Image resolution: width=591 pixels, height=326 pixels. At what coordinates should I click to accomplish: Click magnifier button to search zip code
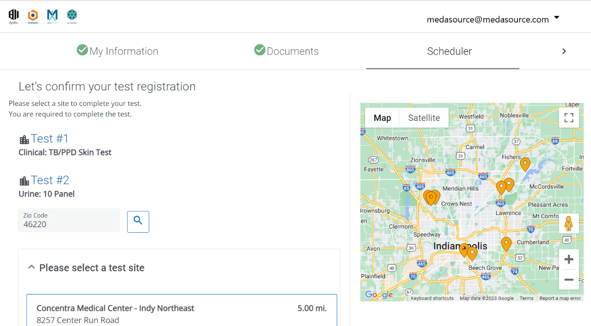point(138,221)
